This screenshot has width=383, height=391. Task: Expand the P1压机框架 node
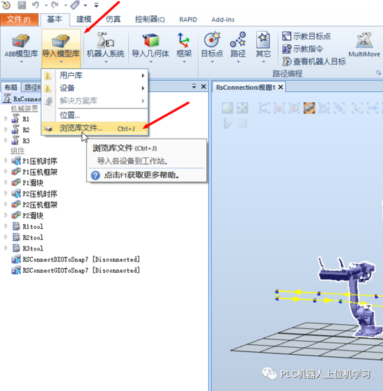point(6,172)
